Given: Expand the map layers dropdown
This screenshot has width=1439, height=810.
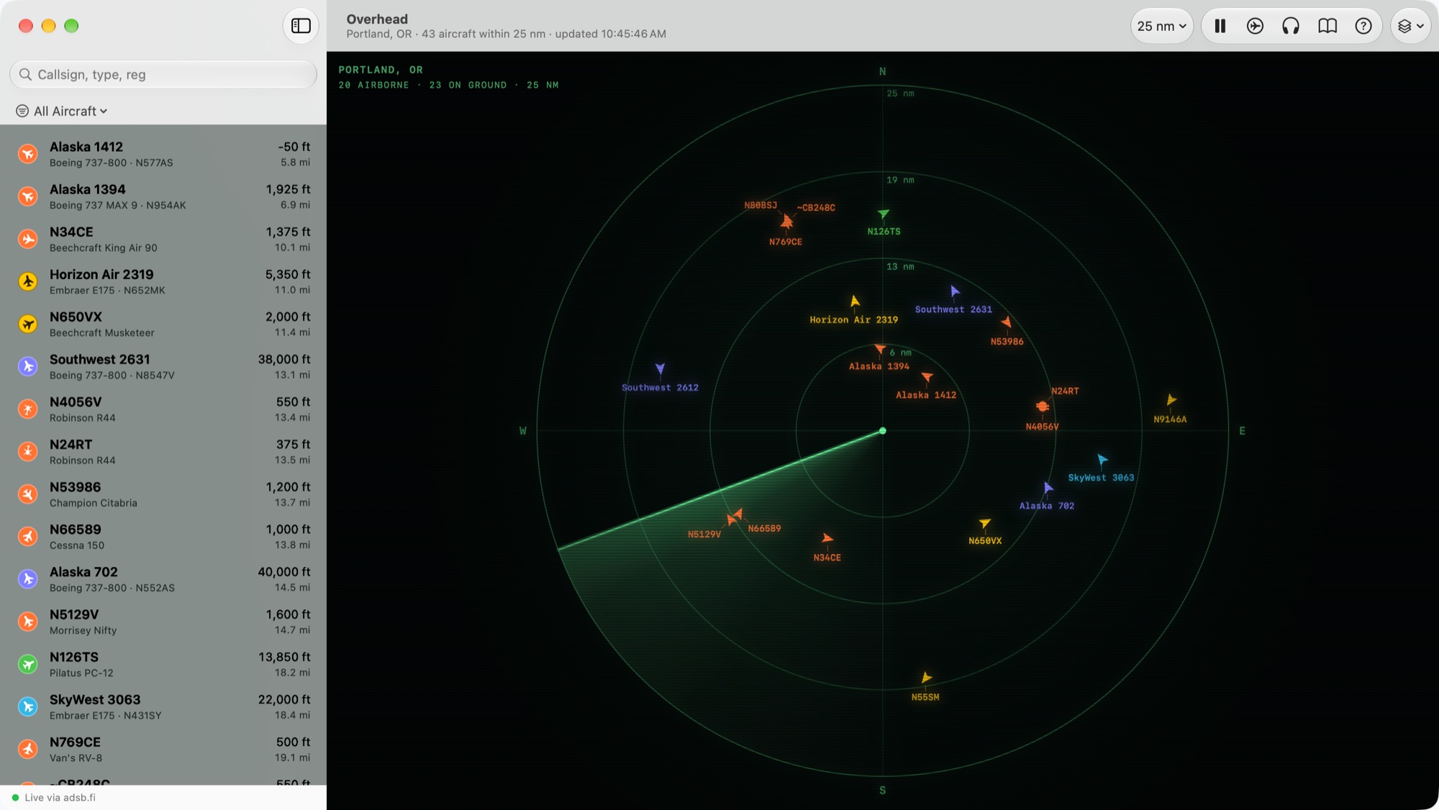Looking at the screenshot, I should (x=1410, y=26).
